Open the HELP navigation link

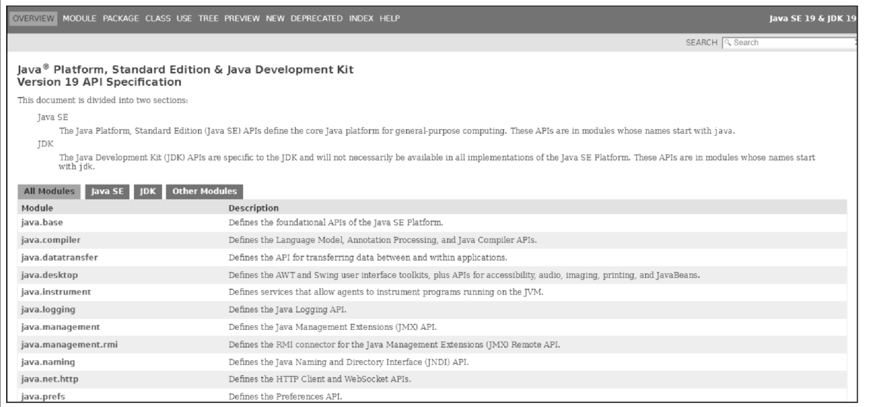390,19
